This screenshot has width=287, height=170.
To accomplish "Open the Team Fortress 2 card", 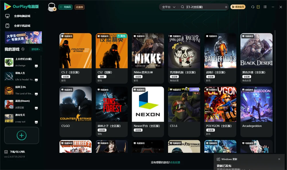I will pyautogui.click(x=75, y=146).
